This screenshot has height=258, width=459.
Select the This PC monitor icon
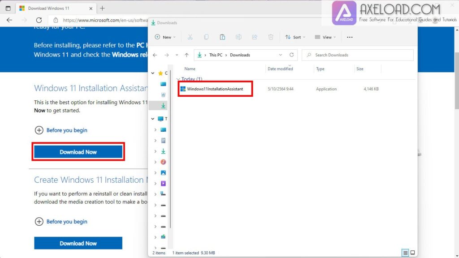click(160, 119)
